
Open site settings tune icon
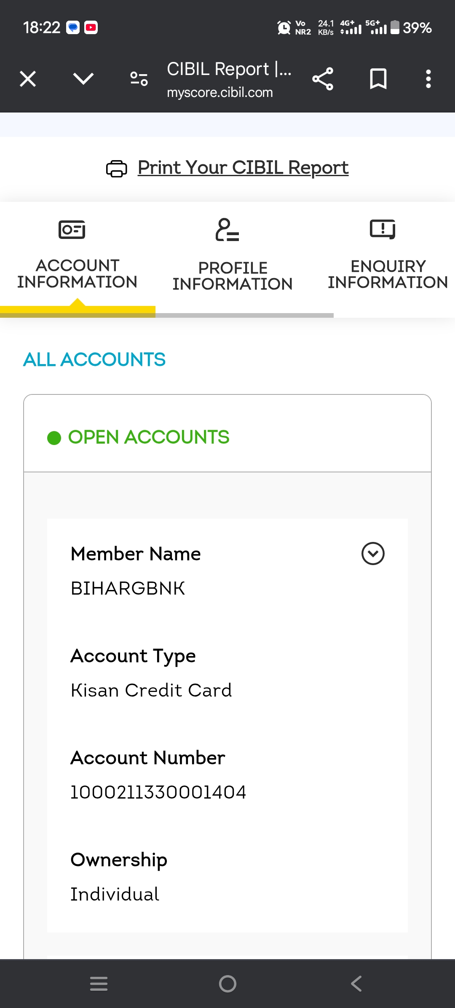pos(139,79)
